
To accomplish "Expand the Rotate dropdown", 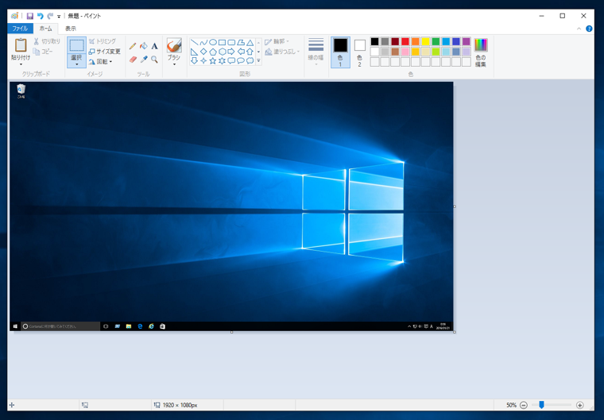I will coord(101,62).
